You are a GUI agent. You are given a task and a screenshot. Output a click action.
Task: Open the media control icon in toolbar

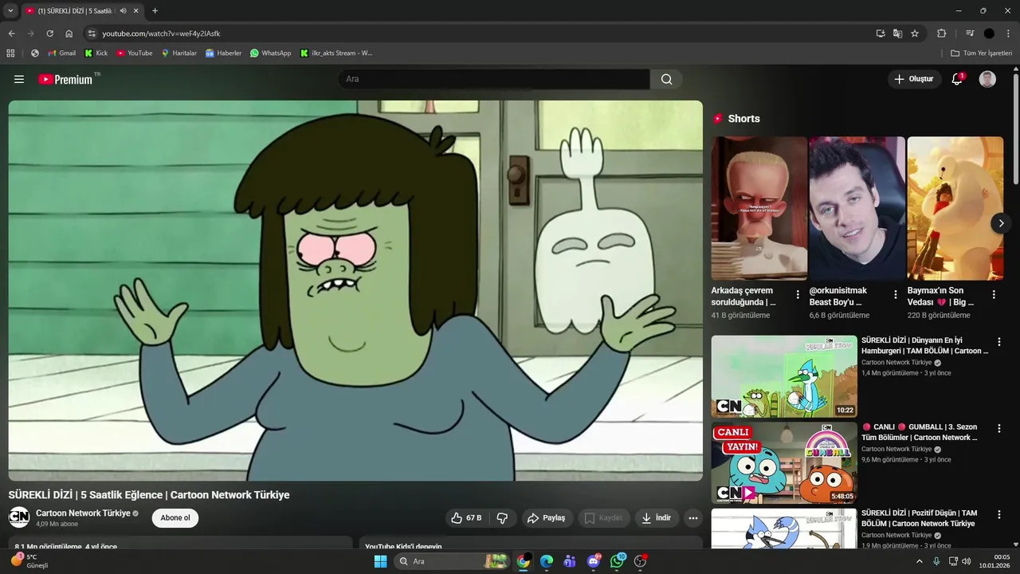pos(970,33)
